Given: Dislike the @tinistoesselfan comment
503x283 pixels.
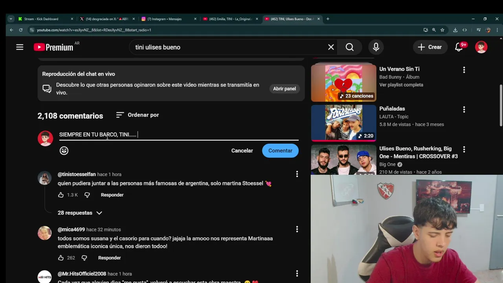Looking at the screenshot, I should coord(87,195).
